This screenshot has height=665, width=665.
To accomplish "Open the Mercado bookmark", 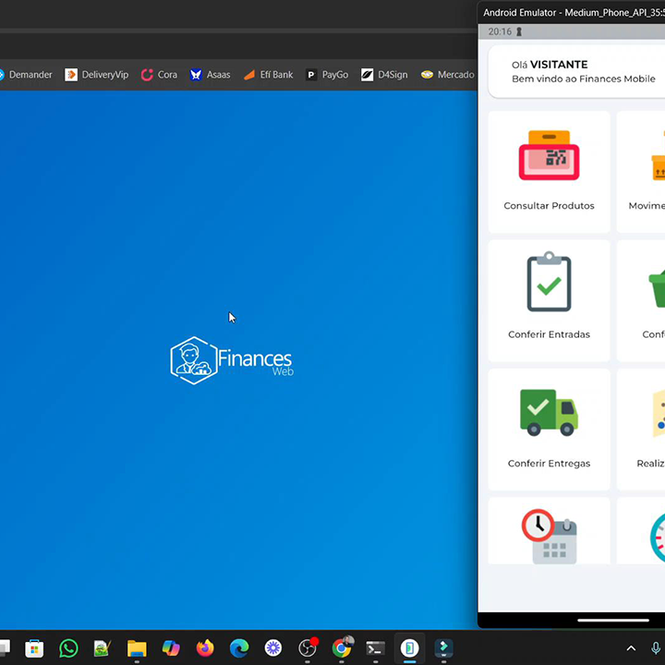I will pos(447,75).
